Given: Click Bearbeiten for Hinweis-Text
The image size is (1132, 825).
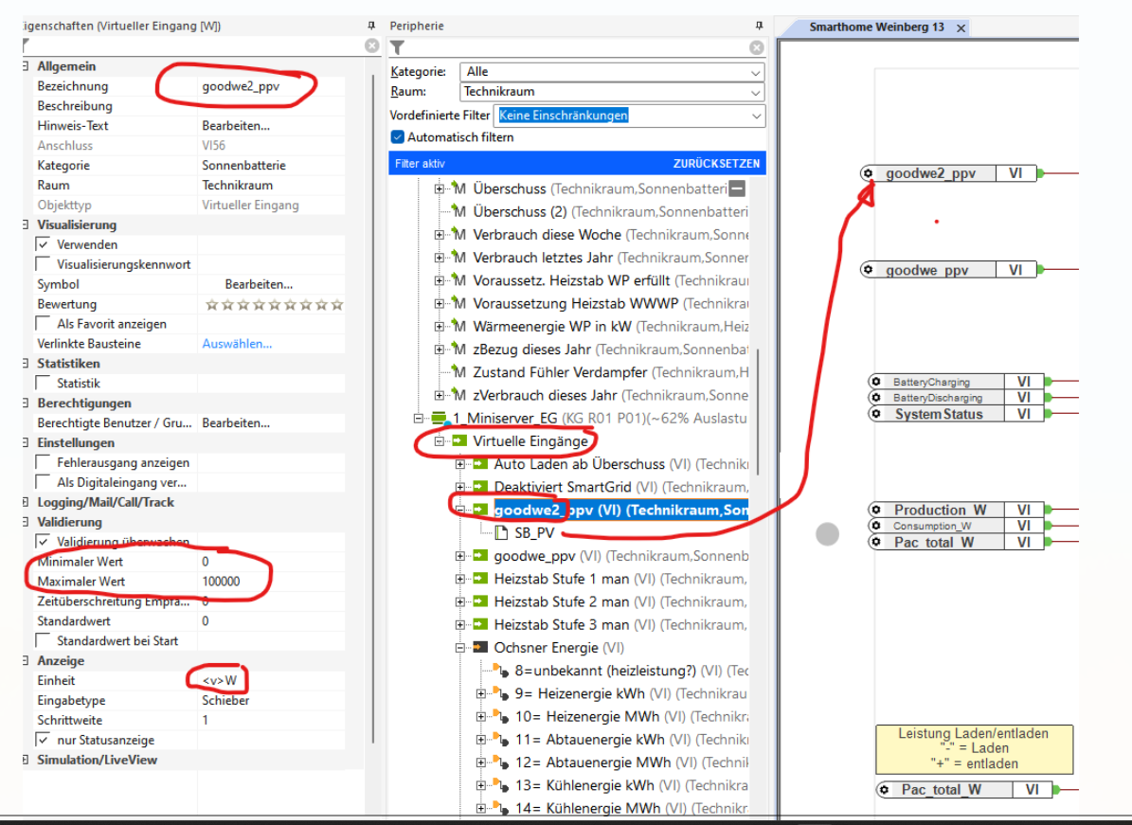Looking at the screenshot, I should tap(236, 126).
